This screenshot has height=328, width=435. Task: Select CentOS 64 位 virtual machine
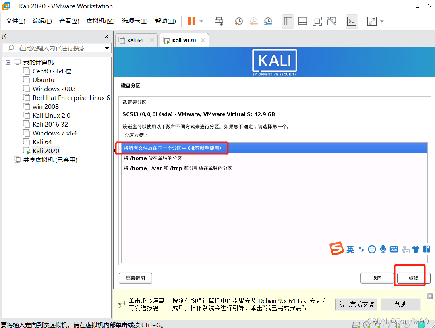point(52,71)
